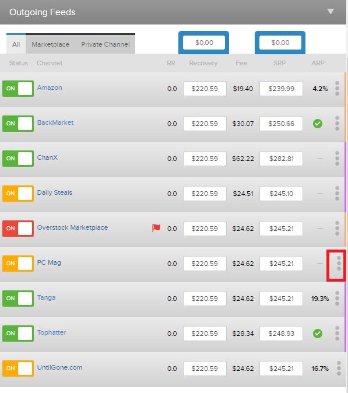The image size is (348, 393).
Task: Click the ChanX fee value $62.22
Action: click(242, 159)
